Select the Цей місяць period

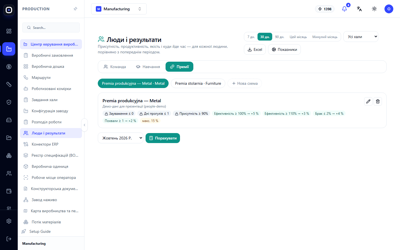coord(298,37)
